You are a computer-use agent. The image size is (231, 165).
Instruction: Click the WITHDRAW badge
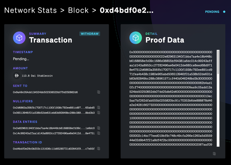tap(90, 34)
